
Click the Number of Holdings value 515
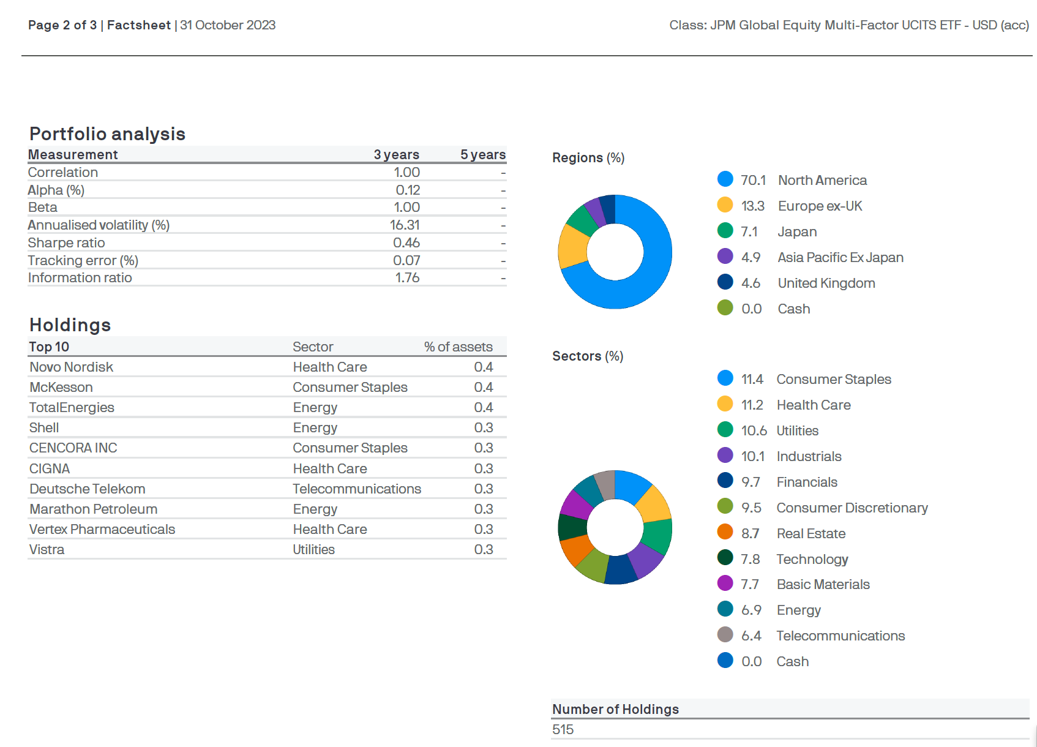(563, 729)
